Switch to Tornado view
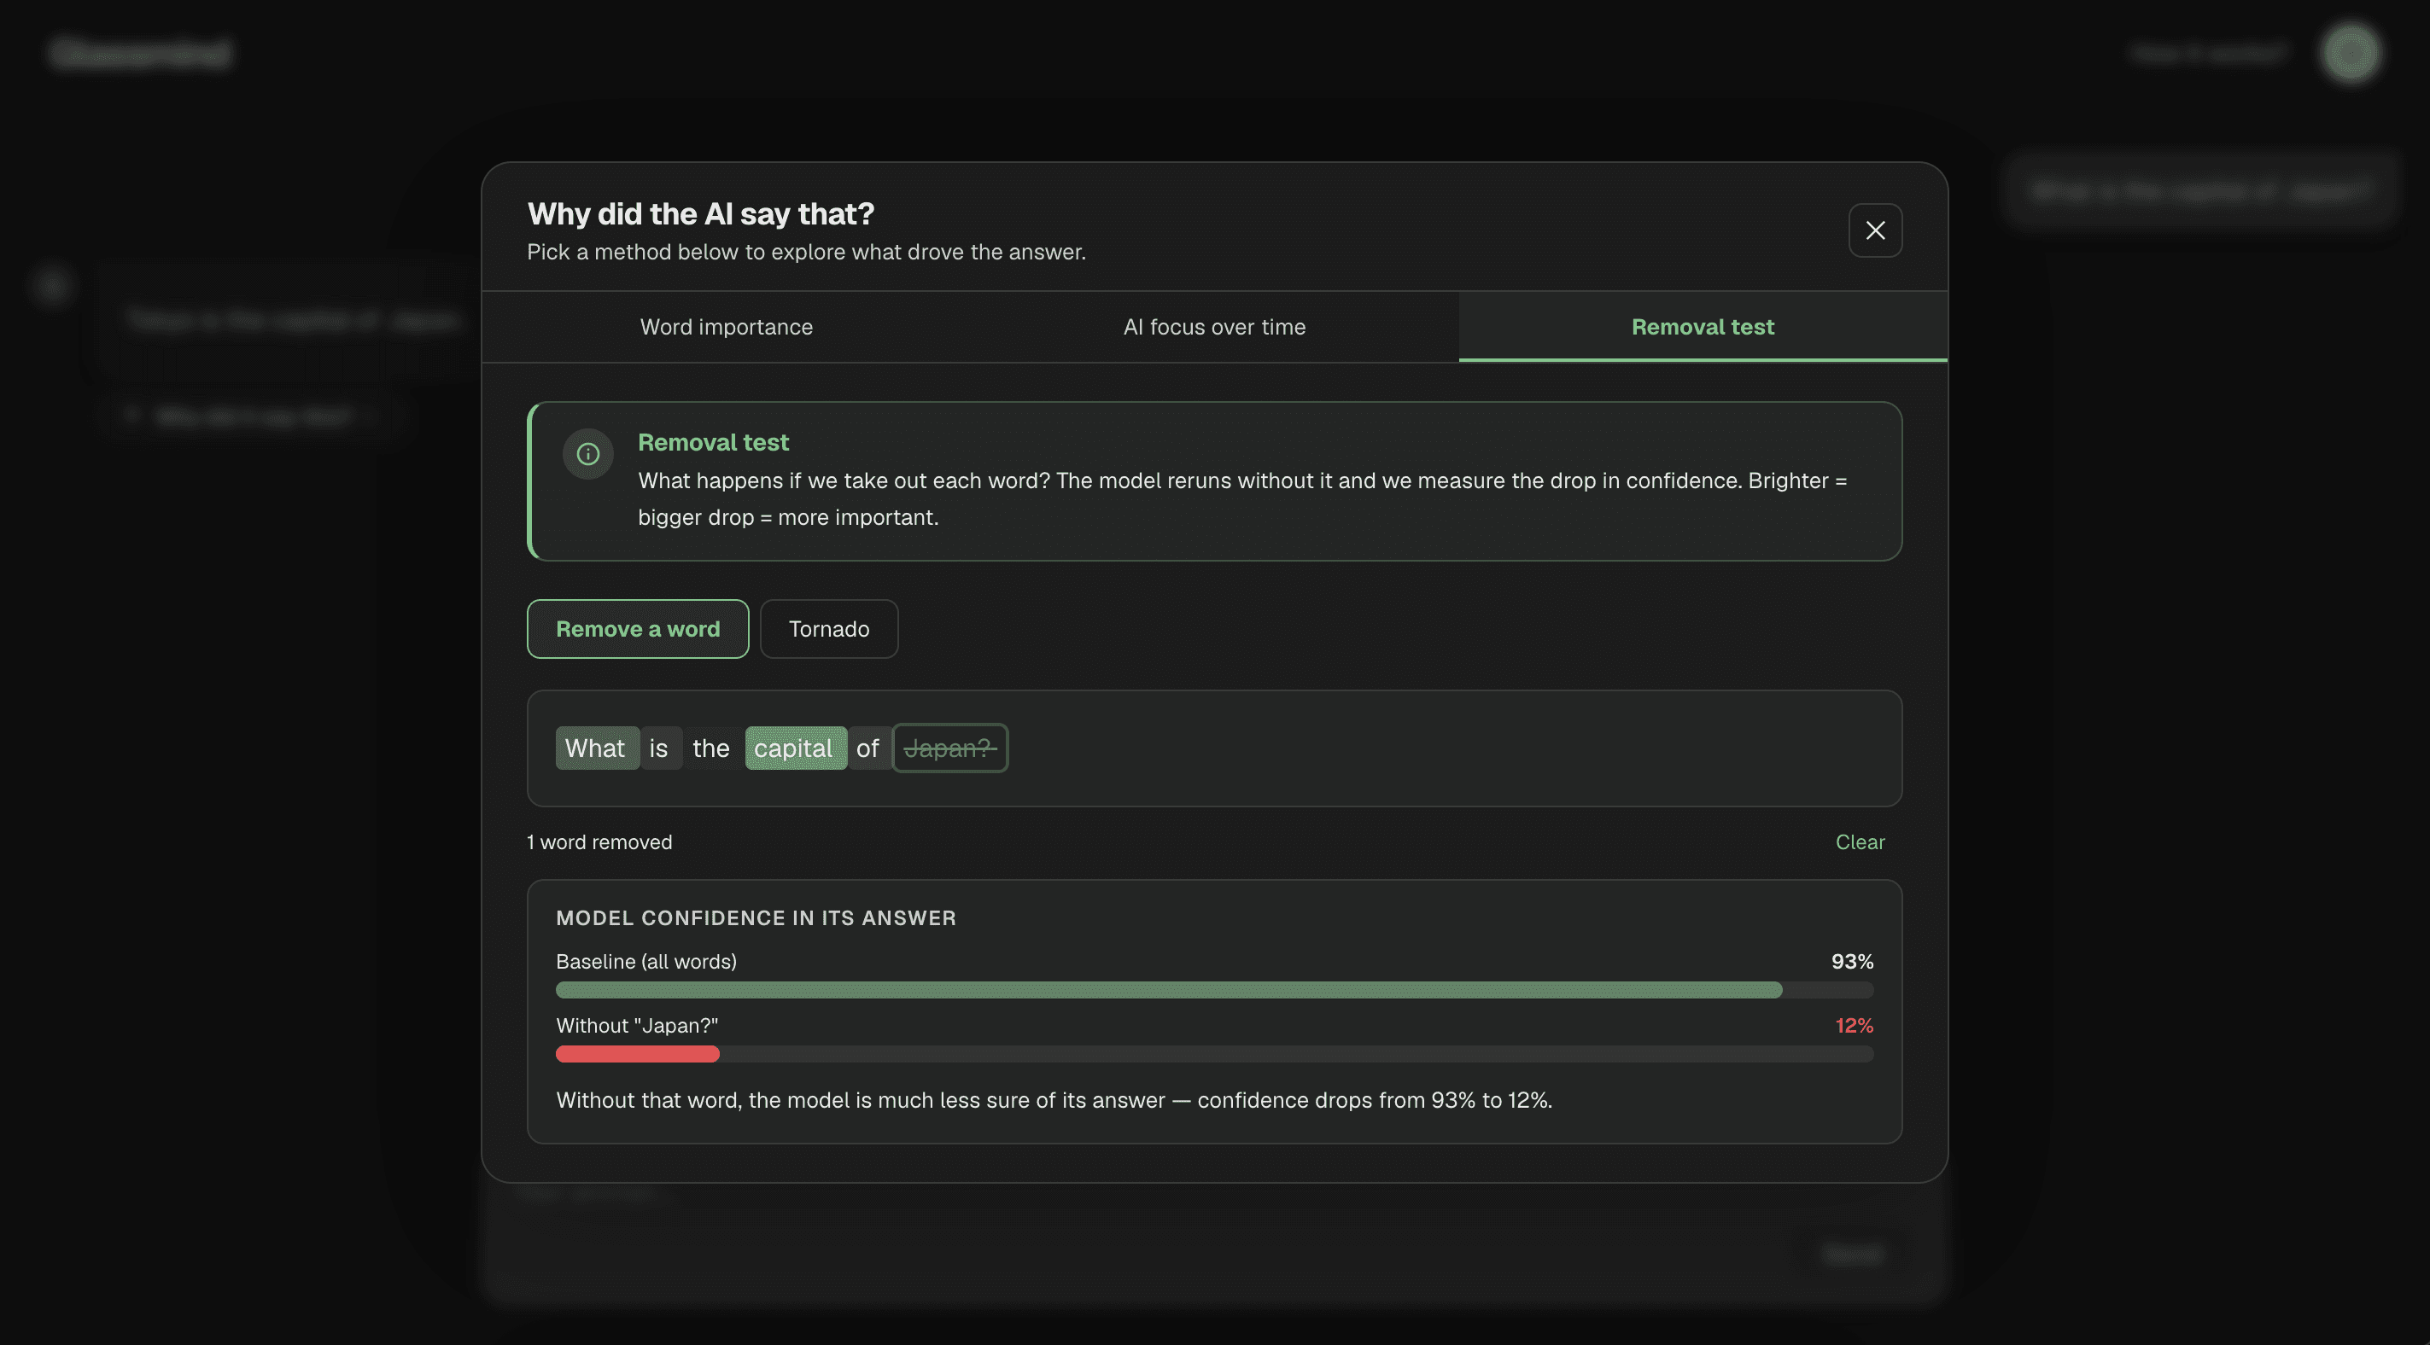Screen dimensions: 2430x1345 click(828, 629)
